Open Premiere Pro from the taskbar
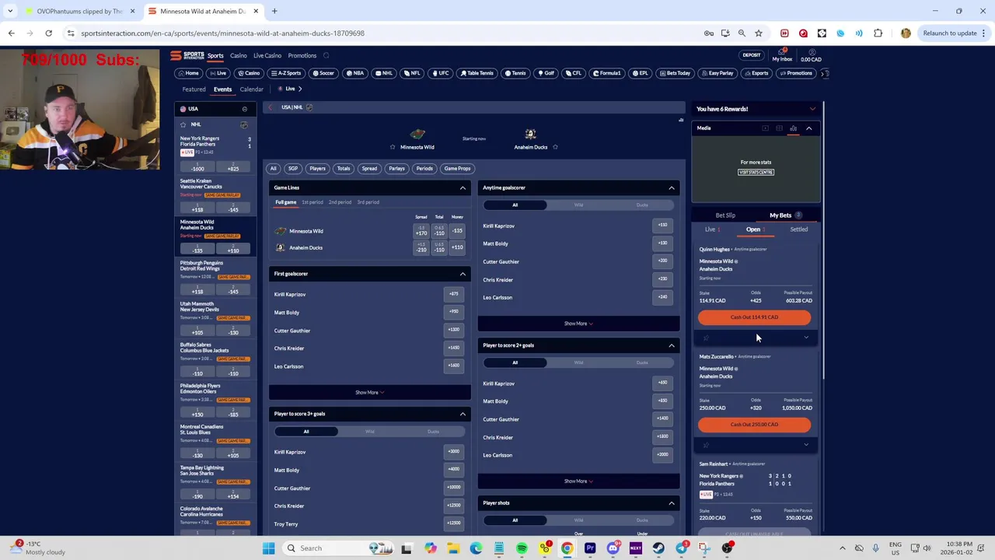995x560 pixels. (x=590, y=548)
